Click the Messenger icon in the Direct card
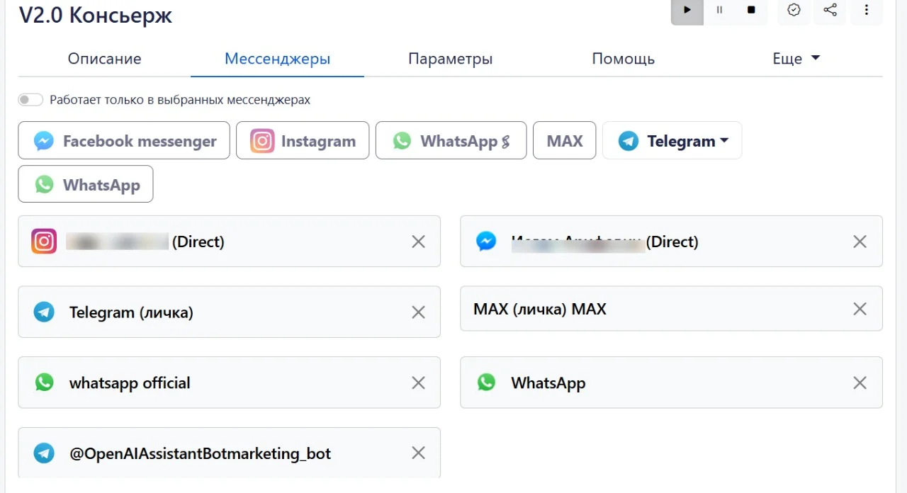 486,242
